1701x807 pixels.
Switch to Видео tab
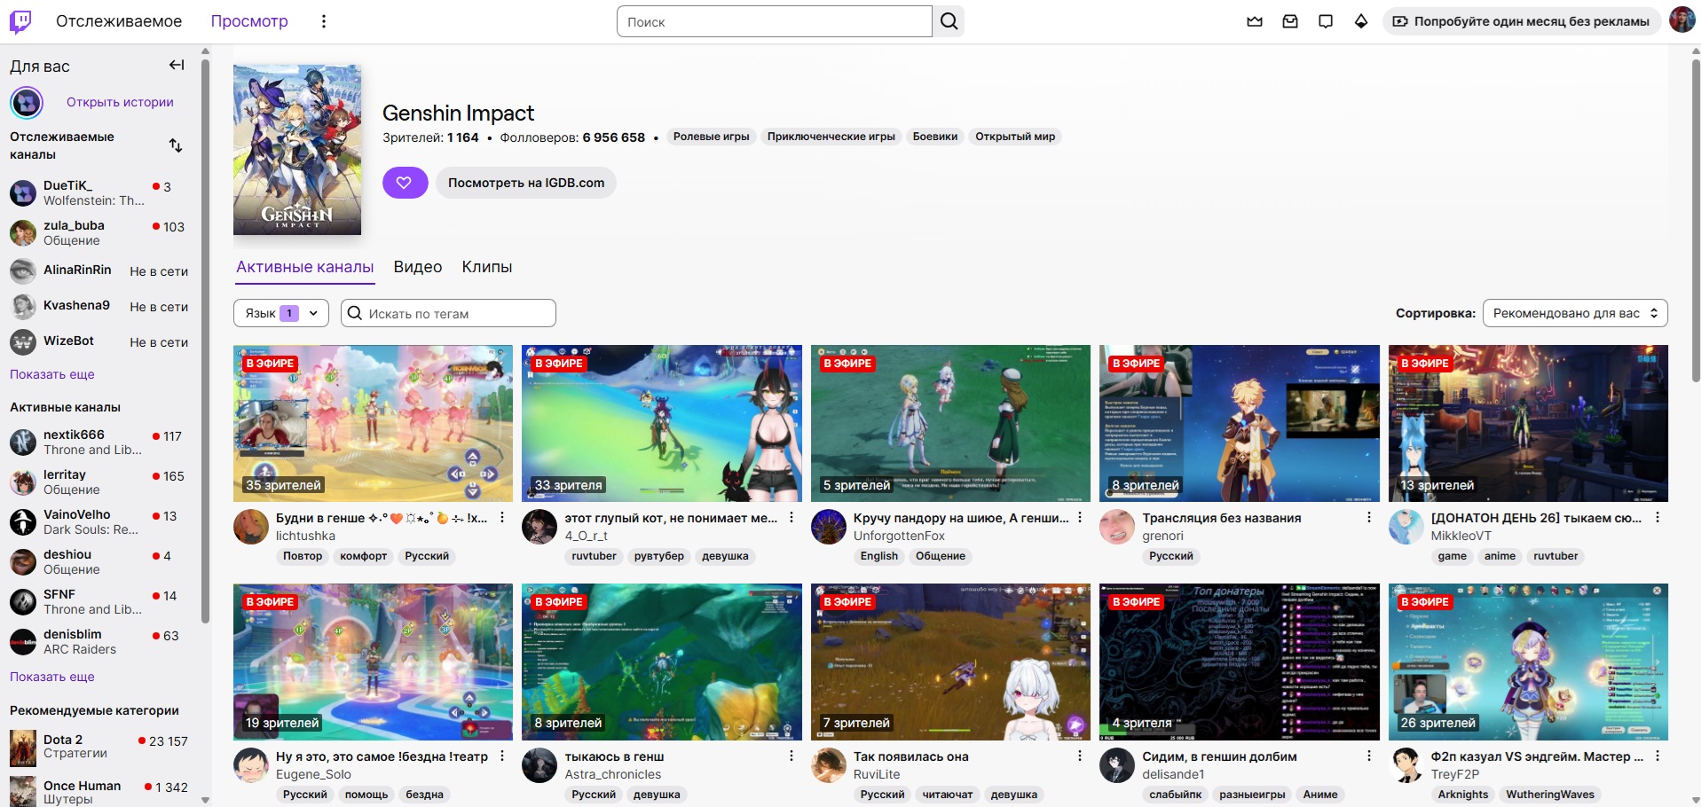418,267
